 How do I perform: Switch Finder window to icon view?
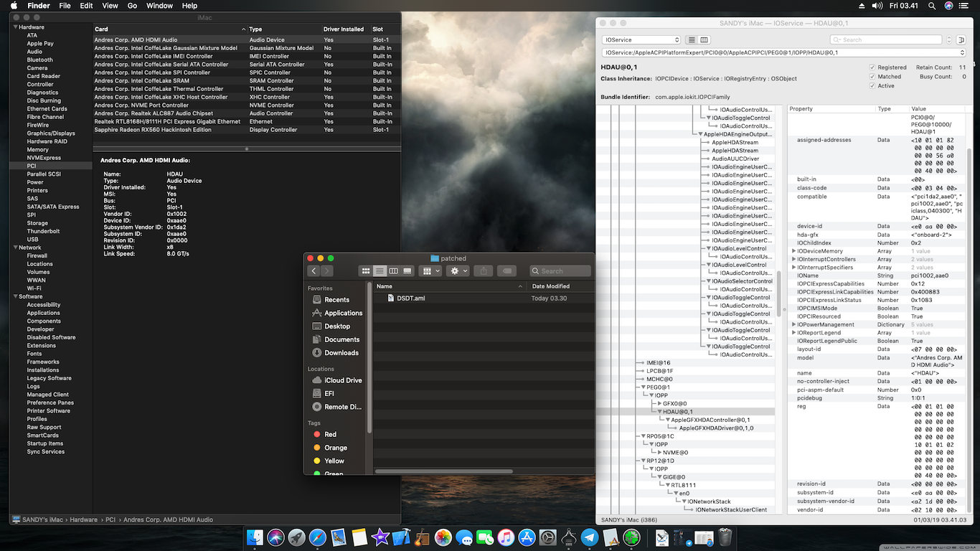tap(366, 270)
